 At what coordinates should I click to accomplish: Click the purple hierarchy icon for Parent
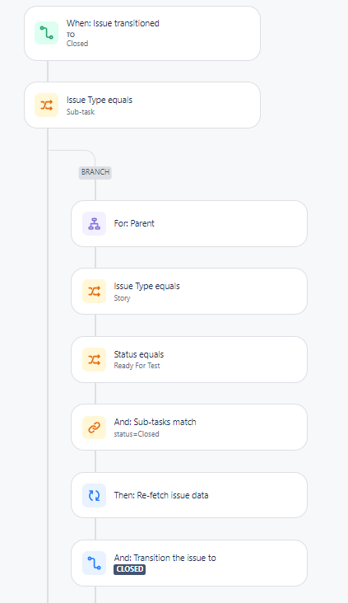[94, 223]
